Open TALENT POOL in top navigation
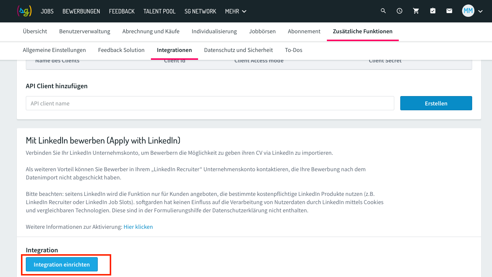The image size is (492, 277). [x=160, y=11]
